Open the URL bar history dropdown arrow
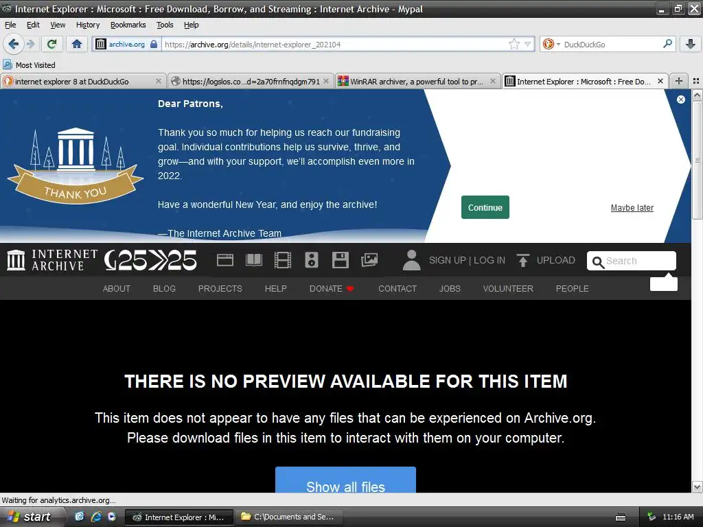 pyautogui.click(x=528, y=44)
